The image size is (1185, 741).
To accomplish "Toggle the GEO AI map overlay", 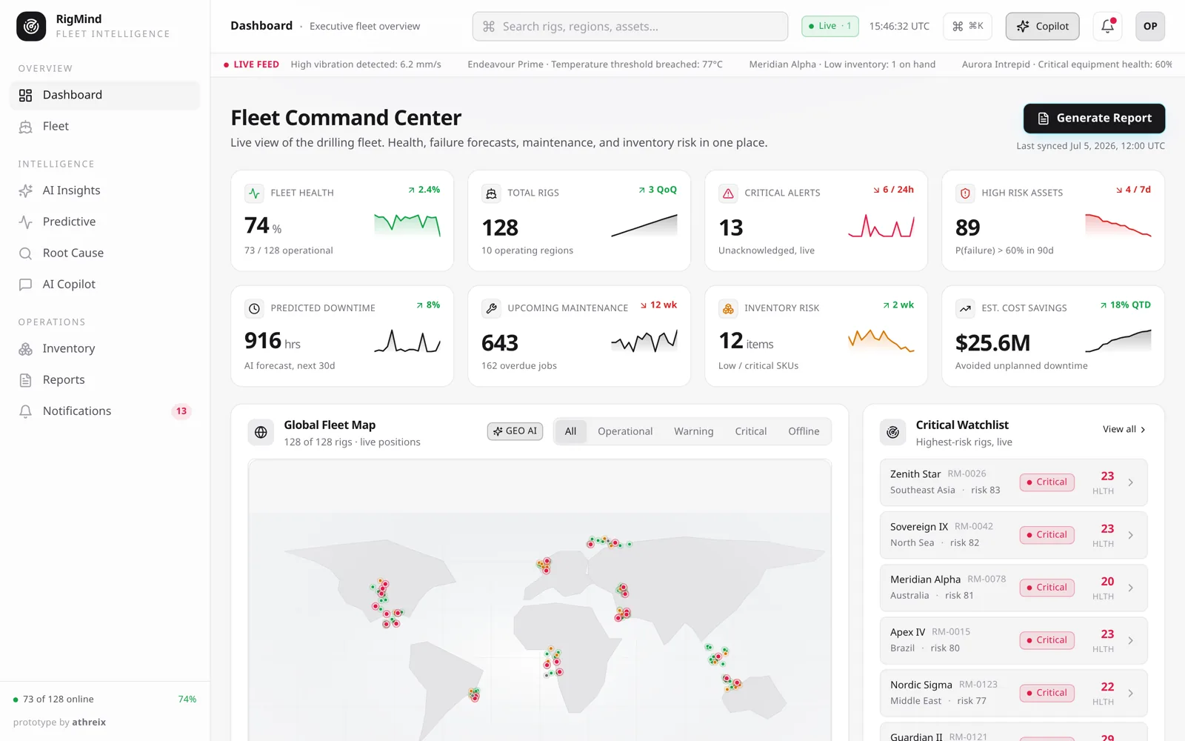I will point(515,431).
